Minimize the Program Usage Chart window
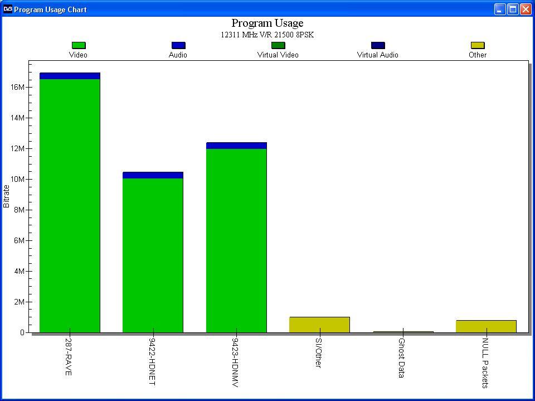This screenshot has width=535, height=401. 500,9
